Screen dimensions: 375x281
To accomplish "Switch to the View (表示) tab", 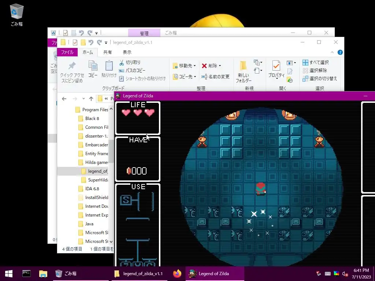I will pyautogui.click(x=127, y=52).
